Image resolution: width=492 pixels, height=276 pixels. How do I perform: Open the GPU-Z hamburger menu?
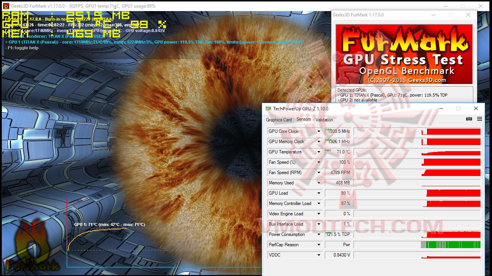point(479,119)
